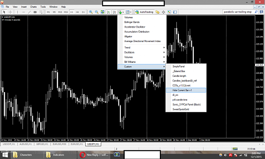Open the Charts menu
Viewport: 265px width, 159px height.
click(33, 7)
